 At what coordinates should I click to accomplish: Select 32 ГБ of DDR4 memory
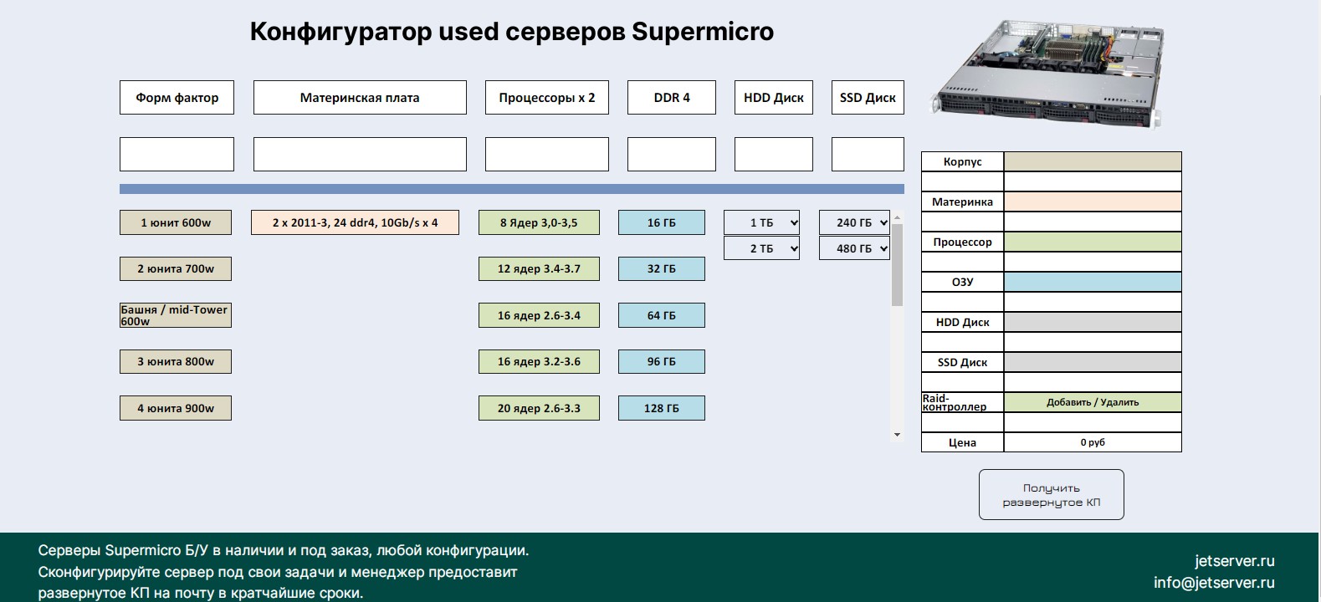coord(662,268)
